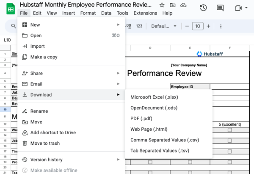Screen dimensions: 254x174
Task: Download as Microsoft Excel (.xlsx)
Action: click(168, 97)
